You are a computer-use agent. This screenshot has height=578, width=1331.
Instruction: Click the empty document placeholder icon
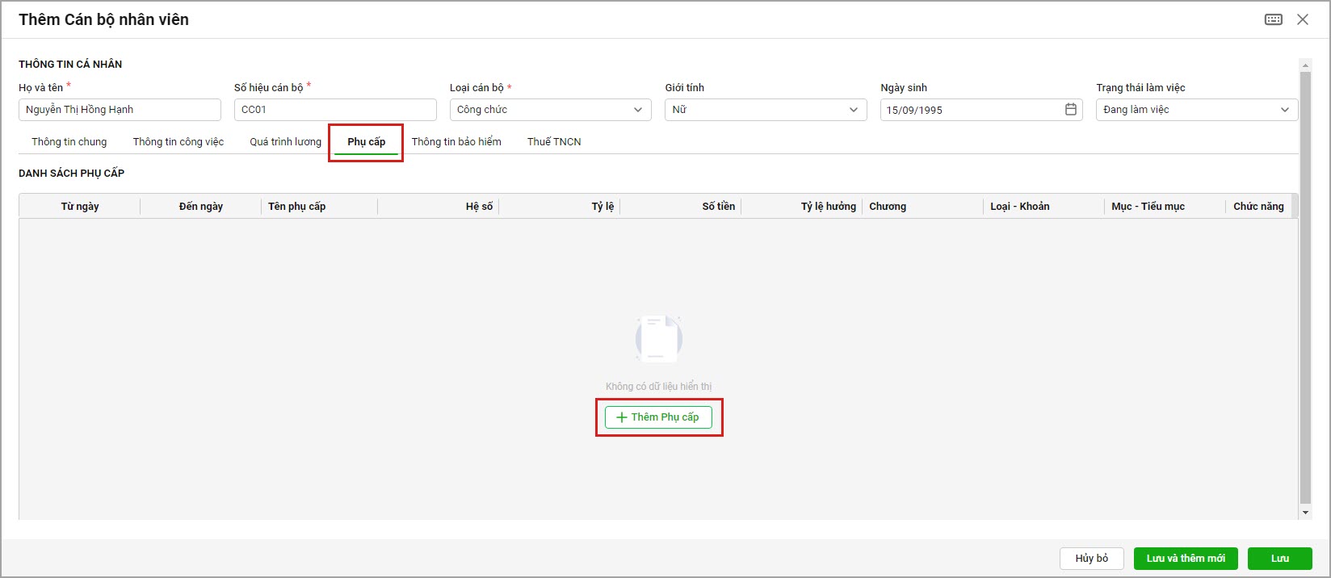coord(658,339)
